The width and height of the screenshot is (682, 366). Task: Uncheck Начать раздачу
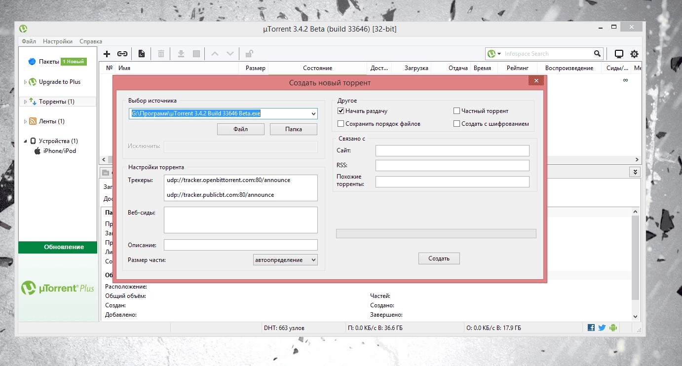pyautogui.click(x=341, y=110)
